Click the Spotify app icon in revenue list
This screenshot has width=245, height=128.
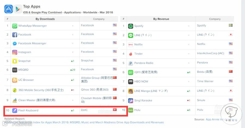[x=131, y=26]
